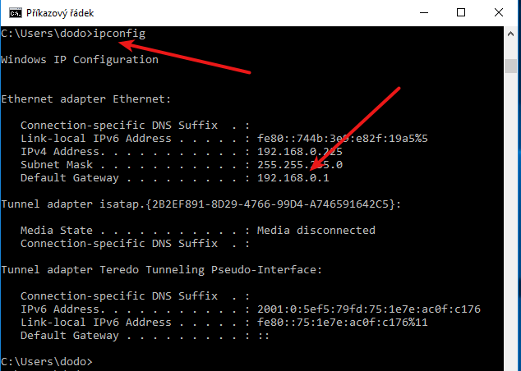The width and height of the screenshot is (521, 371).
Task: Close the Příkazový řádek window
Action: (502, 13)
